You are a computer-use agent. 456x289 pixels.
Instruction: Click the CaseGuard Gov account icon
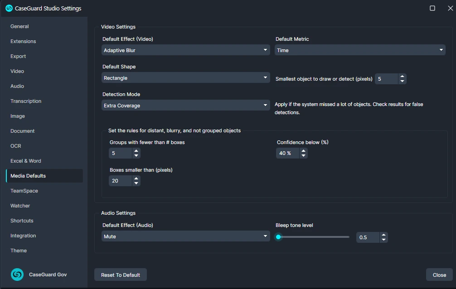pos(17,275)
